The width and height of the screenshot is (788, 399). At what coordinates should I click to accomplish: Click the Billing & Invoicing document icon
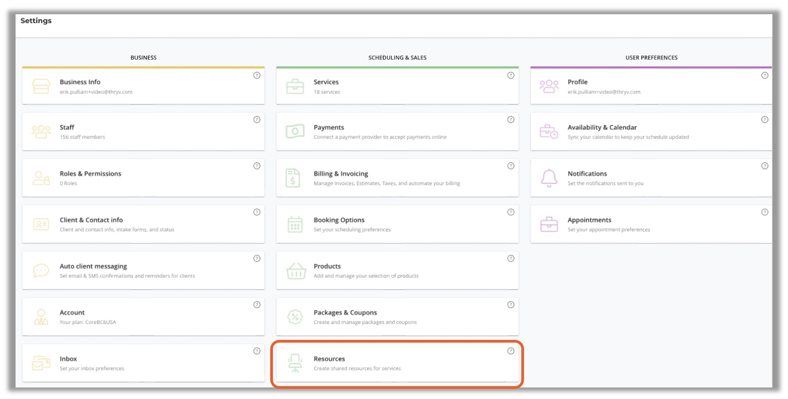click(292, 178)
